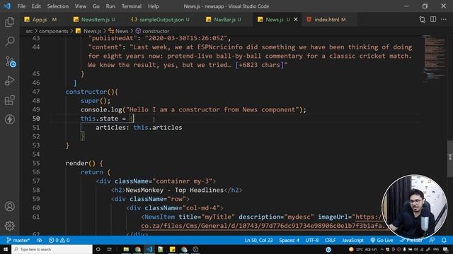Open the Thunder Client lightning icon
The width and height of the screenshot is (453, 254).
tap(9, 119)
